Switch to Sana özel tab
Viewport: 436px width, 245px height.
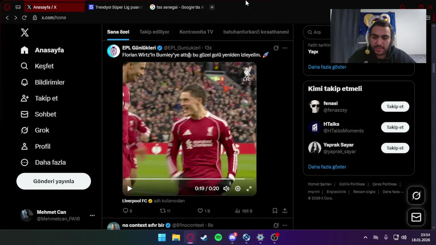118,32
